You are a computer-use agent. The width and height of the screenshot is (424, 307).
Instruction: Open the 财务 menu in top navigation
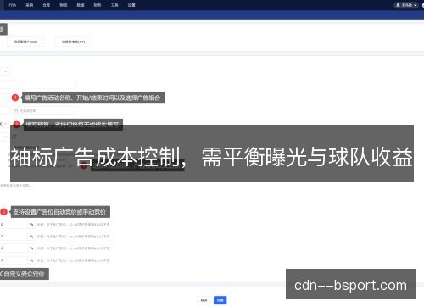(98, 5)
